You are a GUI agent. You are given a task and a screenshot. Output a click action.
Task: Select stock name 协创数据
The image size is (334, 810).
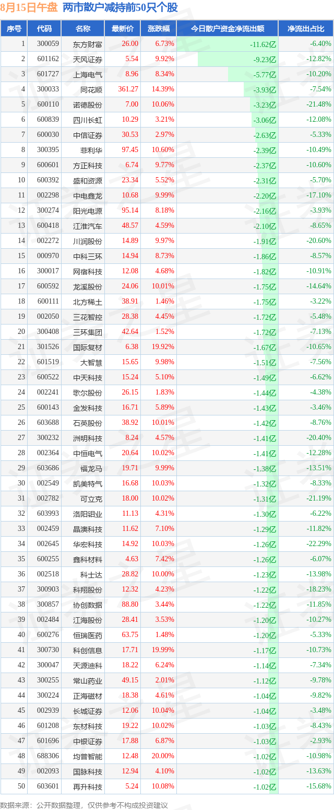[x=88, y=605]
